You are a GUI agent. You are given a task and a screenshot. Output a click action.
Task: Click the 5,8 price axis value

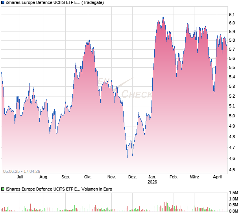tap(232, 41)
